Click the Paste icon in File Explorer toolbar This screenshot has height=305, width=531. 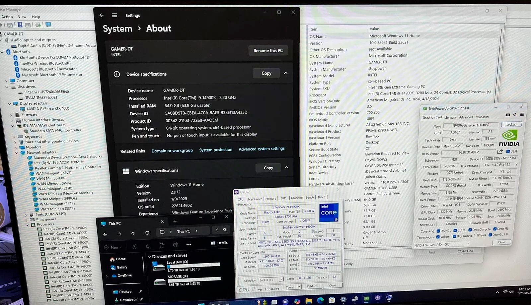point(162,245)
